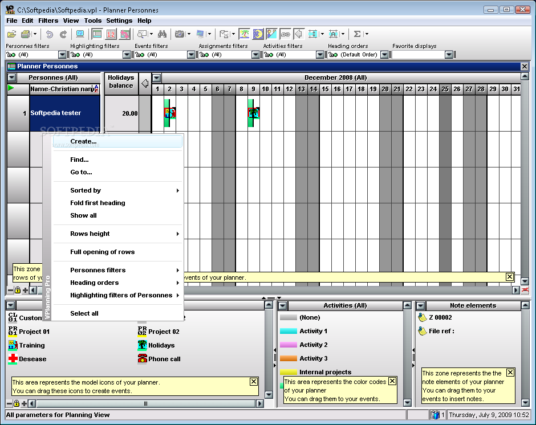
Task: Click the December 25 day column header
Action: (445, 89)
